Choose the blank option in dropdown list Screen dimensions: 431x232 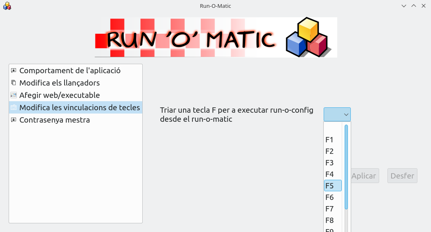[333, 128]
